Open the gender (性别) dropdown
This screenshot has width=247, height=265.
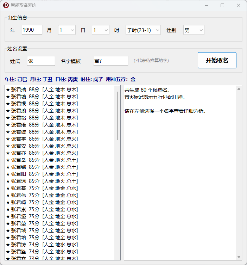point(194,30)
